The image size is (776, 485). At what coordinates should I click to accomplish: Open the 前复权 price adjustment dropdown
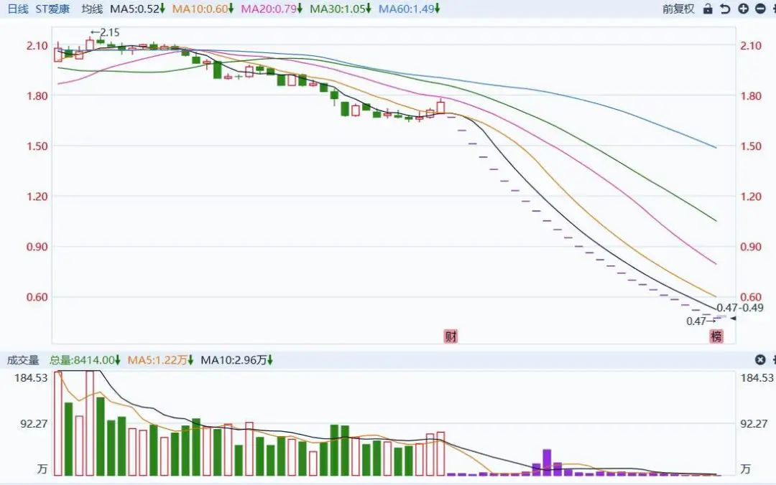(x=678, y=9)
